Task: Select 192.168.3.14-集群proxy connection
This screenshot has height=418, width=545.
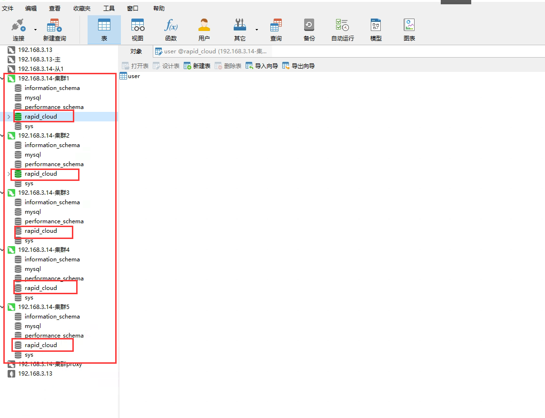Action: coord(45,364)
